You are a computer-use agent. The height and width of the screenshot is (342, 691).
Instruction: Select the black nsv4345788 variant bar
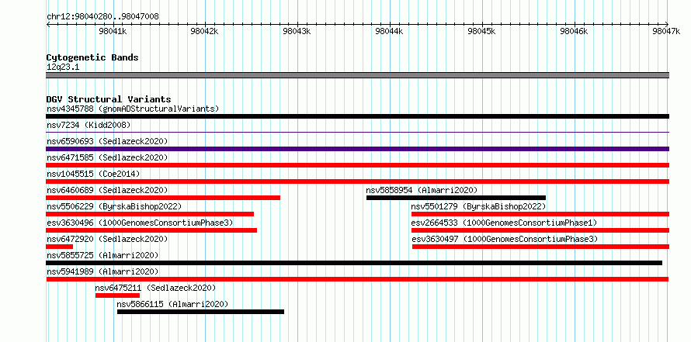tap(357, 116)
